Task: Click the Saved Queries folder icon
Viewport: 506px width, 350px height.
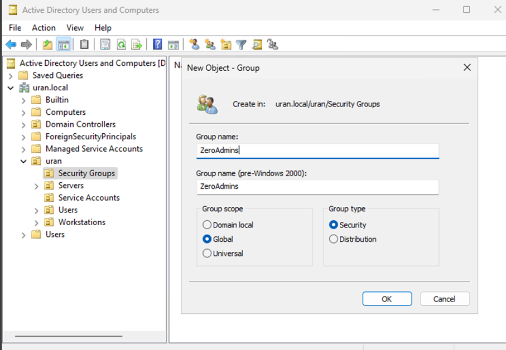Action: [x=23, y=75]
